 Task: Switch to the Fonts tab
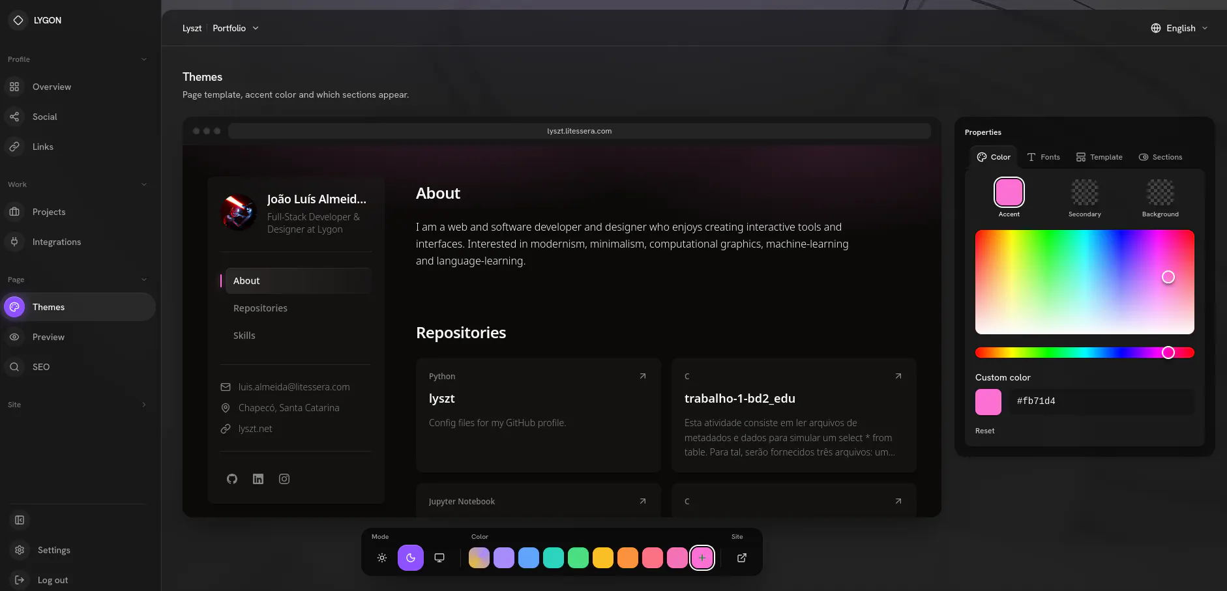click(1044, 157)
